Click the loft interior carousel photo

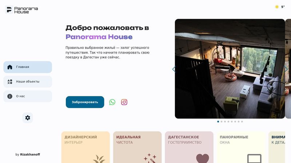tap(230, 69)
